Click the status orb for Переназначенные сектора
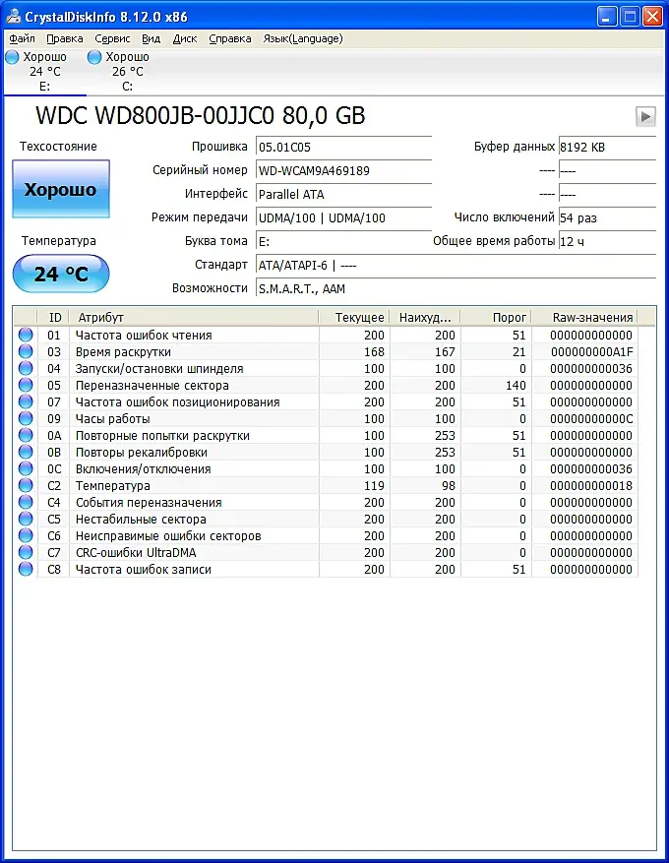Viewport: 669px width, 863px height. 26,385
